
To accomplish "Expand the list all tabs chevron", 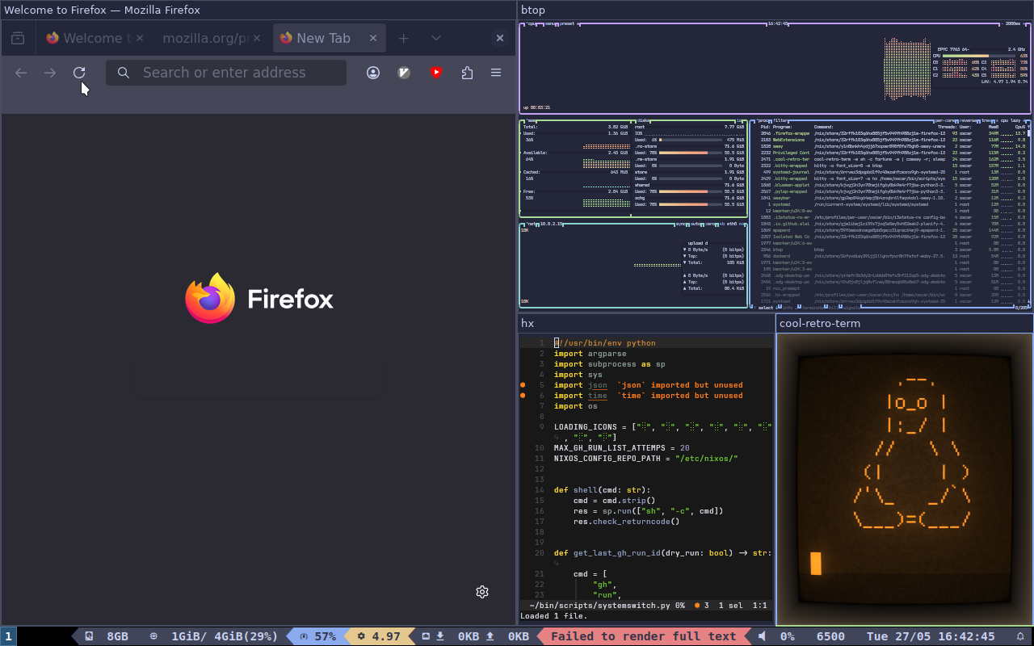I will [x=436, y=38].
